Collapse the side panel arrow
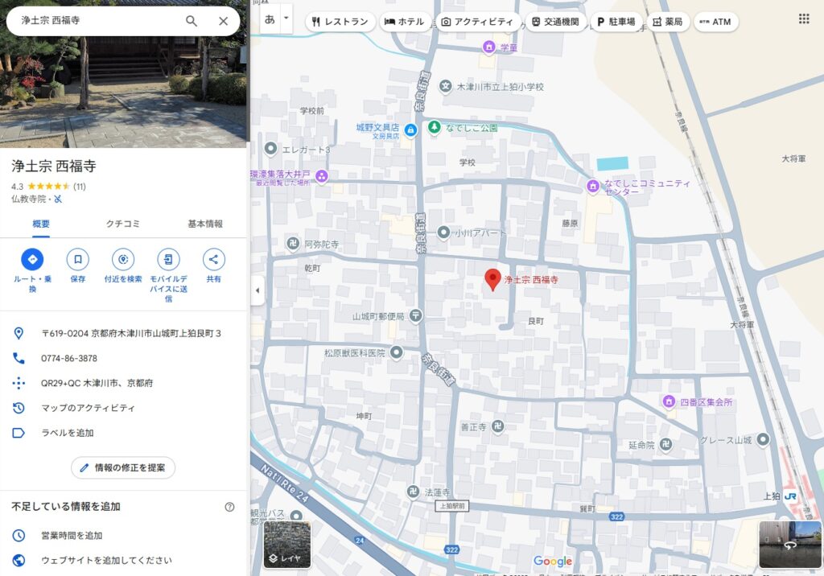 click(x=257, y=290)
